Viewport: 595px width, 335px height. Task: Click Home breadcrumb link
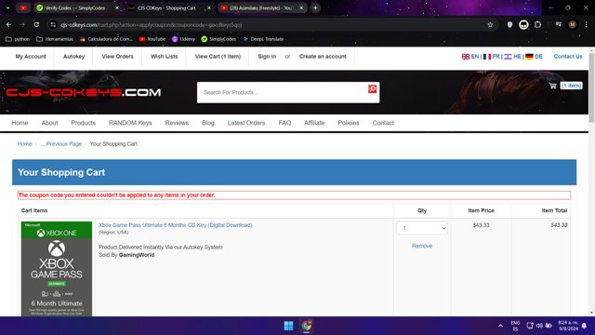click(25, 143)
